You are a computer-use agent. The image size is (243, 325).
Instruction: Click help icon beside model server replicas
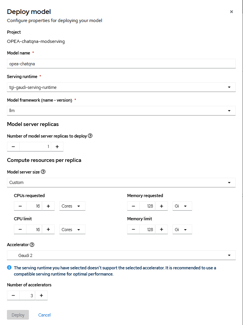[90, 136]
